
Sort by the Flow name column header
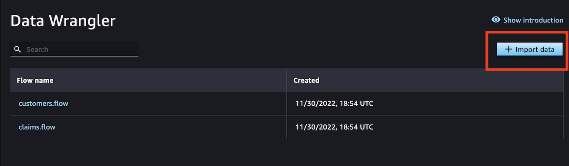pos(35,80)
